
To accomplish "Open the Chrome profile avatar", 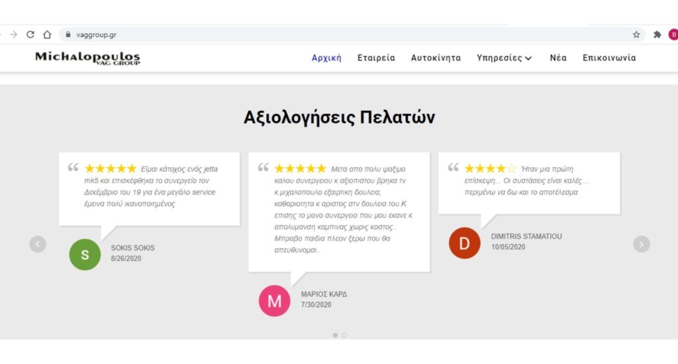I will (x=673, y=34).
